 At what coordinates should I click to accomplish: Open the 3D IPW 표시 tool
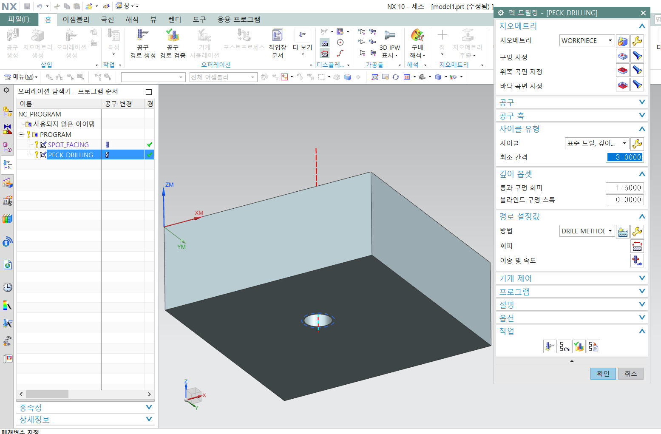(x=389, y=43)
